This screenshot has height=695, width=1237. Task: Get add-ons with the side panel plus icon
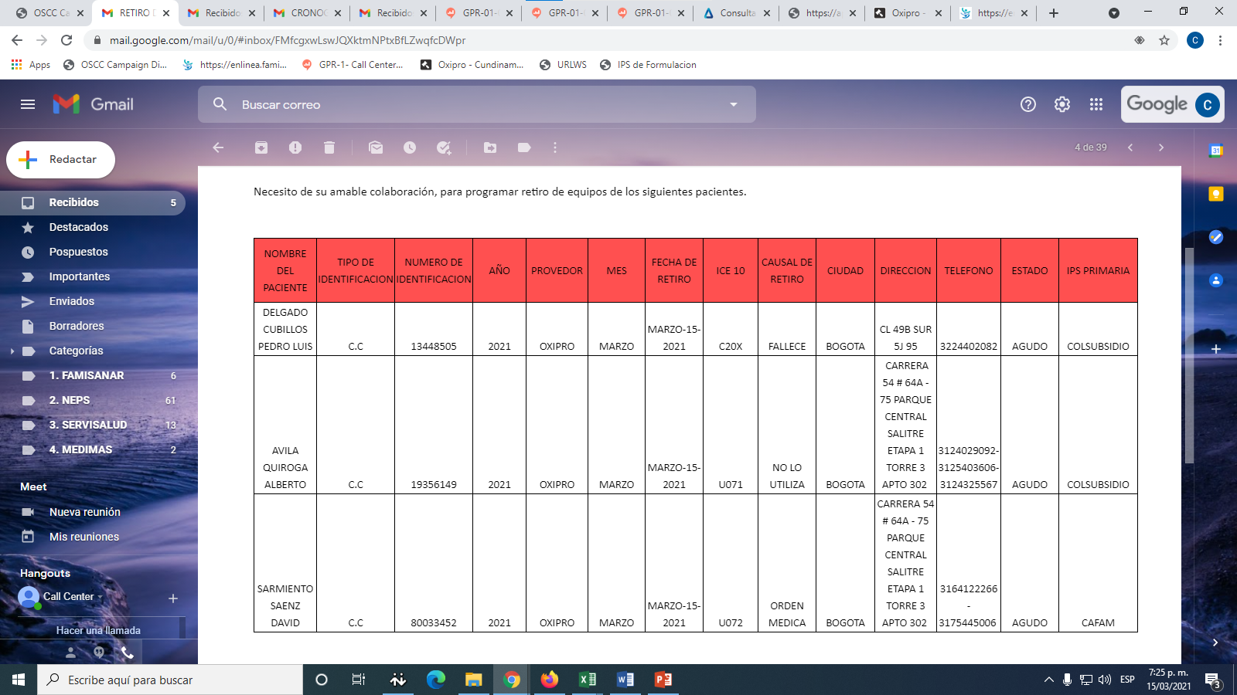[1216, 349]
